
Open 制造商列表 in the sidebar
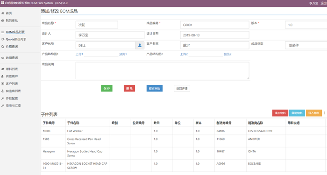coord(13,91)
